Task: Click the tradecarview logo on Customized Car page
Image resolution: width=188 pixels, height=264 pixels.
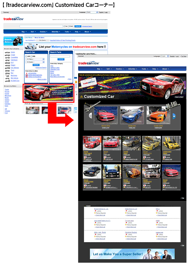Action: [x=89, y=63]
